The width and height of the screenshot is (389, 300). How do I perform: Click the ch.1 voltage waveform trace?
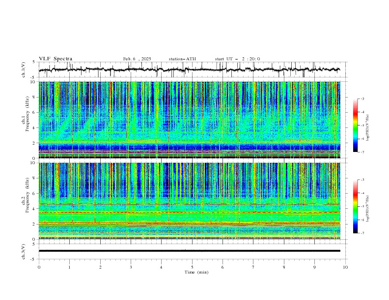[189, 70]
